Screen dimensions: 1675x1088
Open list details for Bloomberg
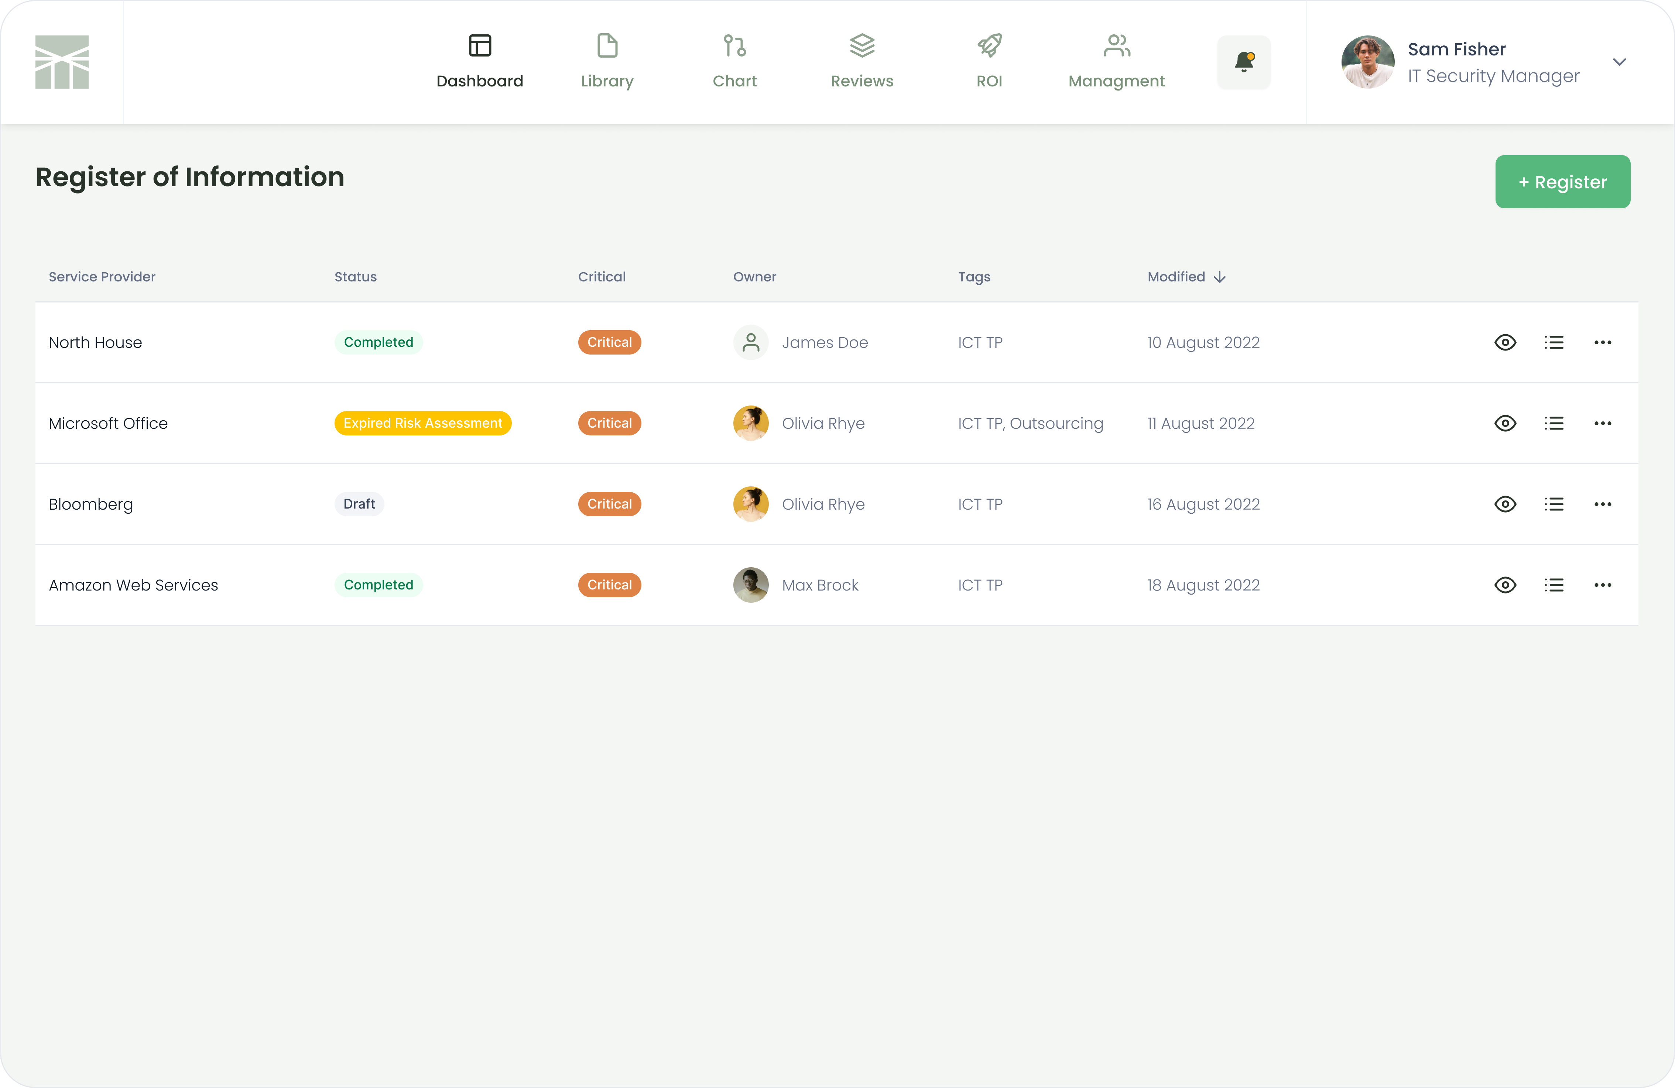(1554, 504)
